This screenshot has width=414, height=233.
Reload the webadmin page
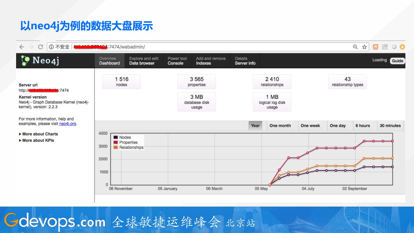pos(41,47)
